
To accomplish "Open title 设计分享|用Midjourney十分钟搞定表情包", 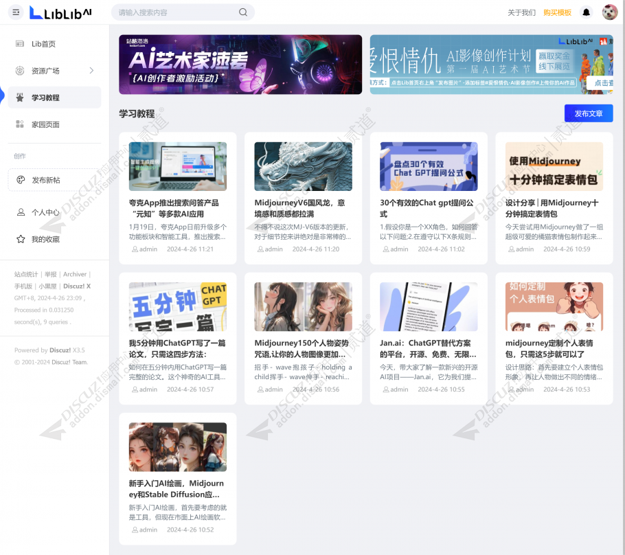I will click(x=552, y=208).
